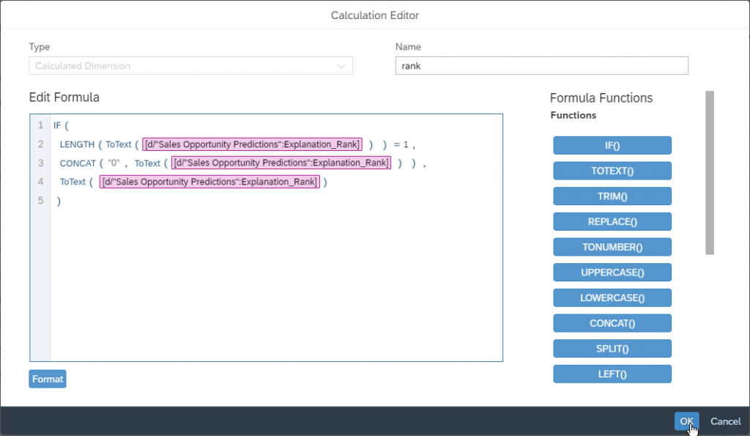750x436 pixels.
Task: Click the Formula Functions vertical scrollbar
Action: 710,173
